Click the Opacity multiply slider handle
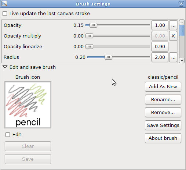The width and height of the screenshot is (186, 170). point(89,36)
